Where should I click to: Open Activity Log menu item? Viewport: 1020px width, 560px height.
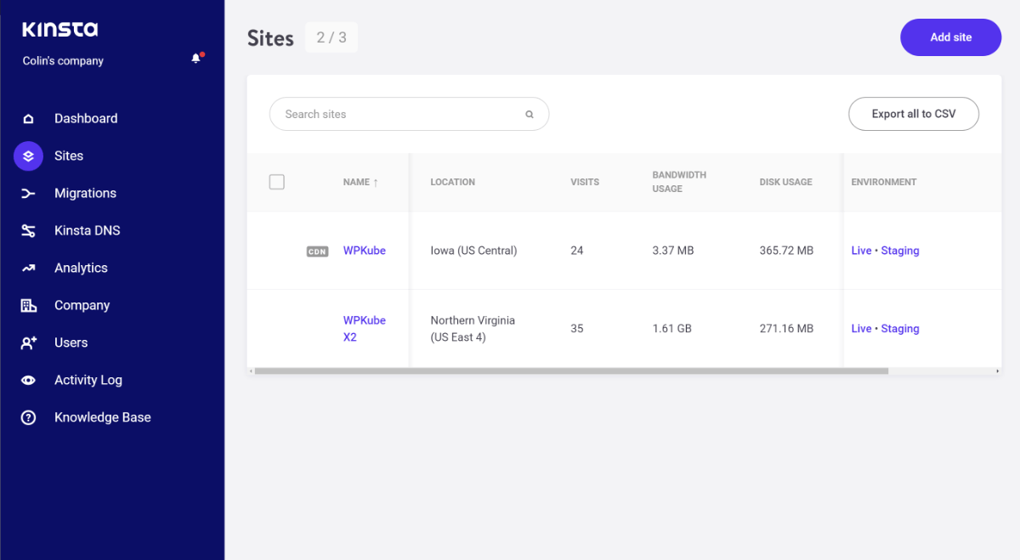click(x=88, y=380)
